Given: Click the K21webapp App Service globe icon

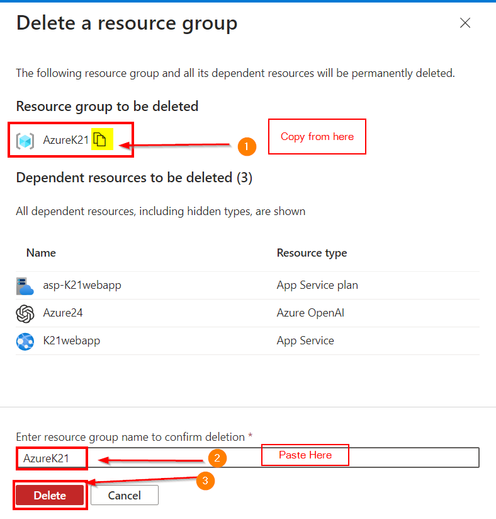Looking at the screenshot, I should click(x=25, y=341).
